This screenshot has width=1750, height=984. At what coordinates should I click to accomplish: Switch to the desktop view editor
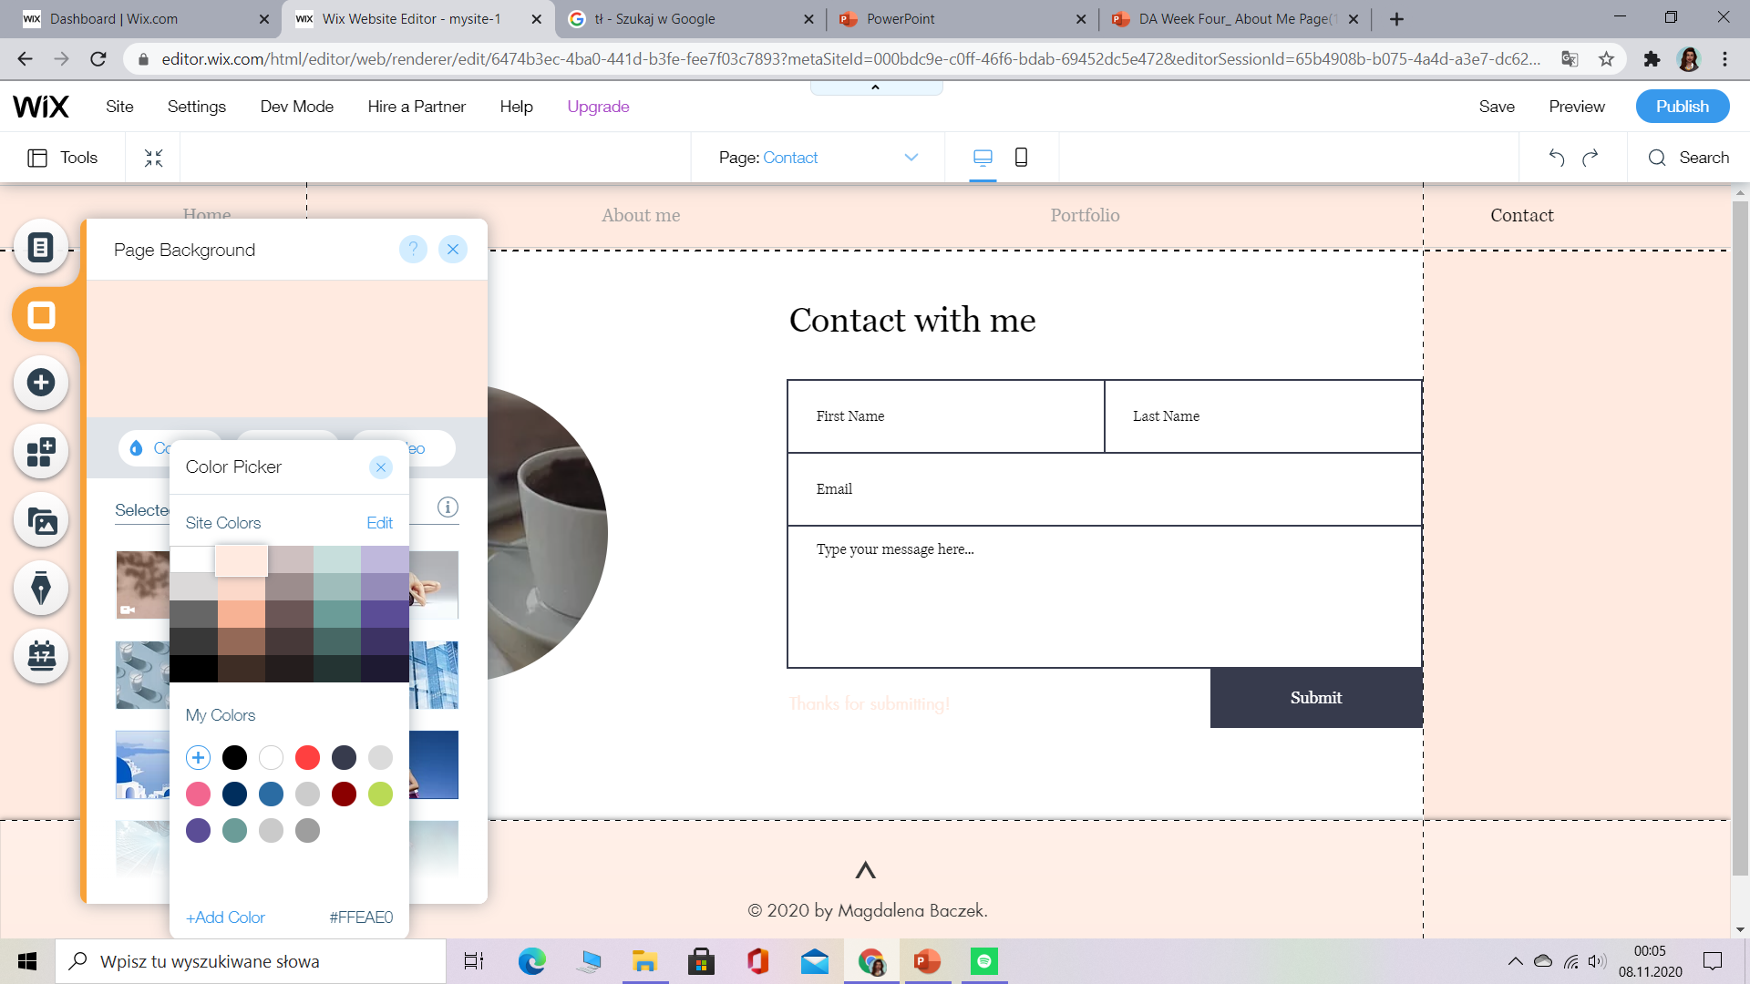click(x=983, y=158)
